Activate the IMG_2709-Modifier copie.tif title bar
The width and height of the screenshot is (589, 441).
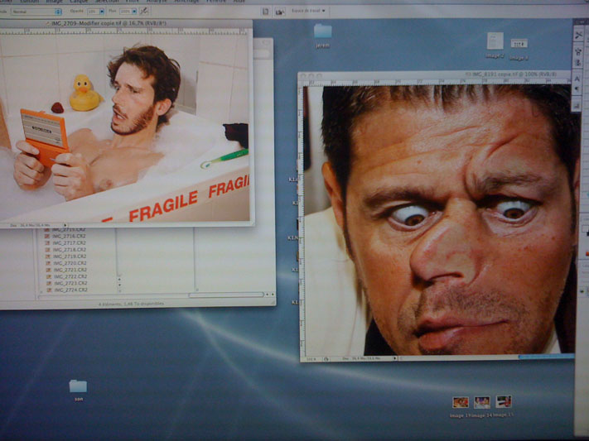tap(125, 23)
